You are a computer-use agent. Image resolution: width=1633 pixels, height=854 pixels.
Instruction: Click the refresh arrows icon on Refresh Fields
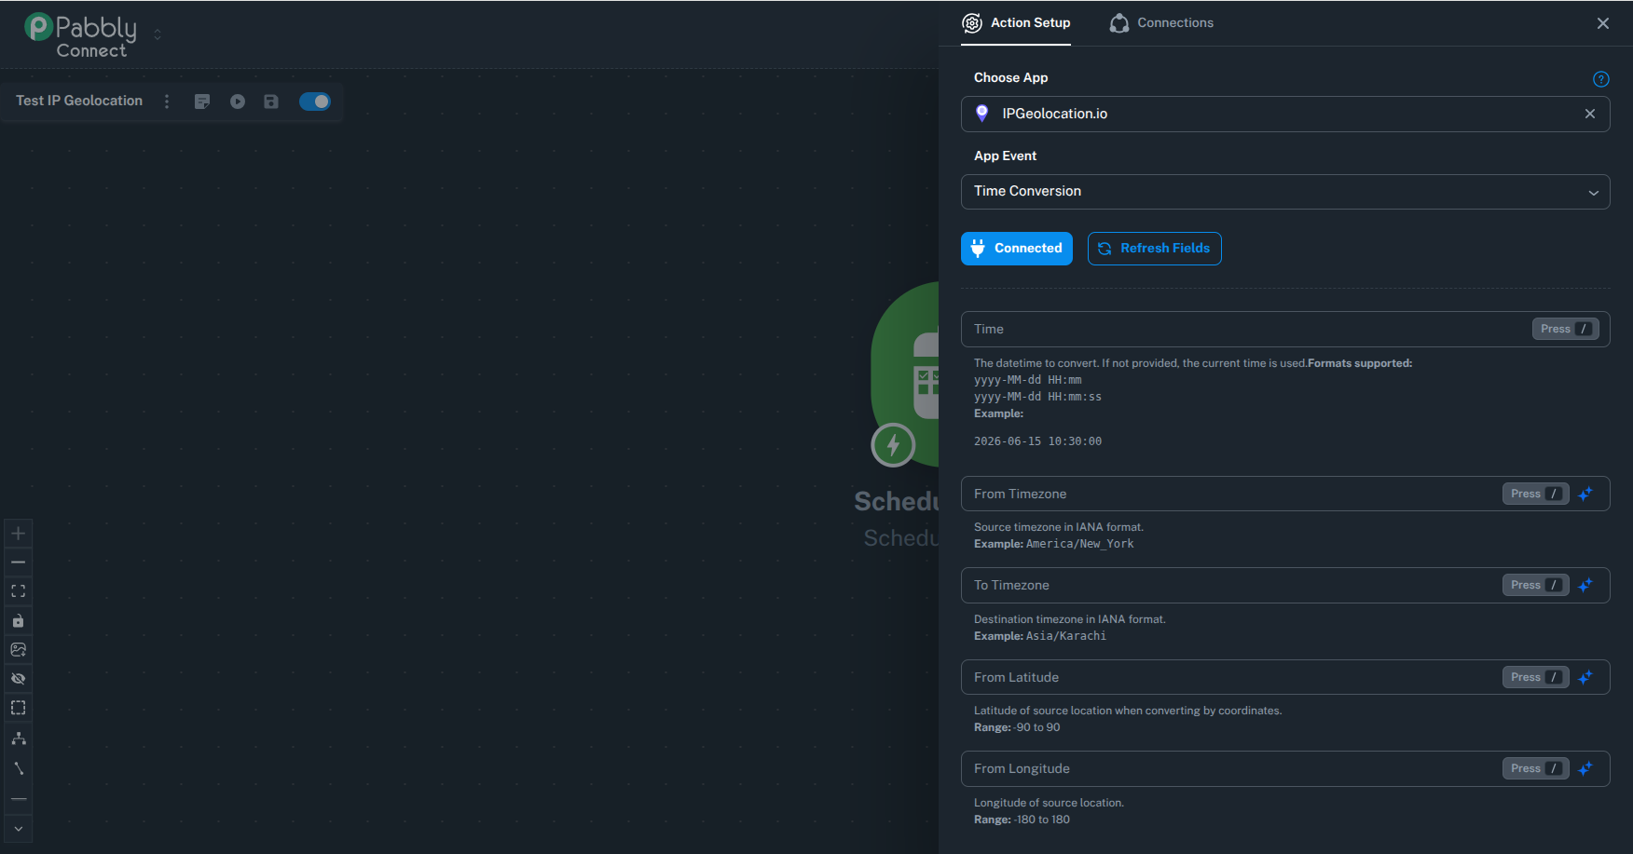(1105, 249)
